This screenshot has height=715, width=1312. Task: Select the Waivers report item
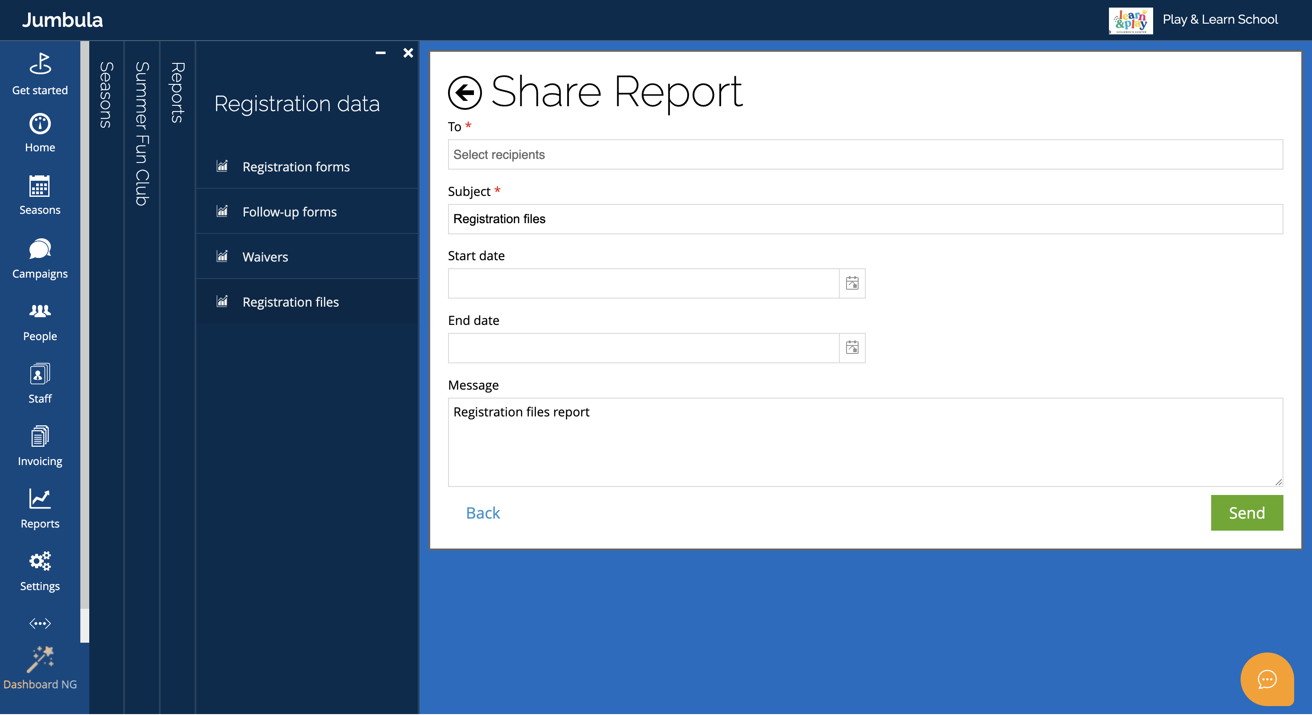[265, 257]
